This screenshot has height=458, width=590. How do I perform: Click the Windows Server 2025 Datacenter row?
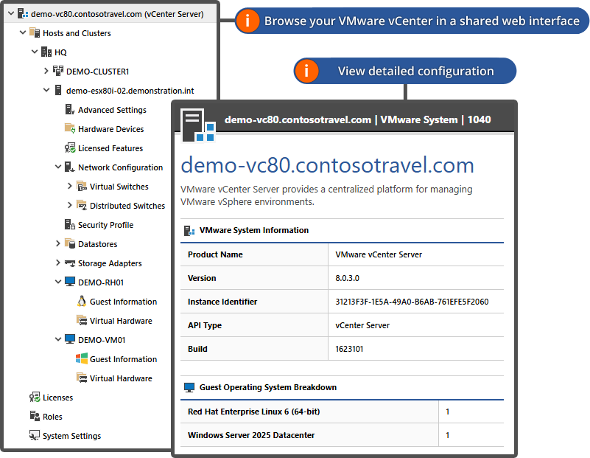click(342, 435)
